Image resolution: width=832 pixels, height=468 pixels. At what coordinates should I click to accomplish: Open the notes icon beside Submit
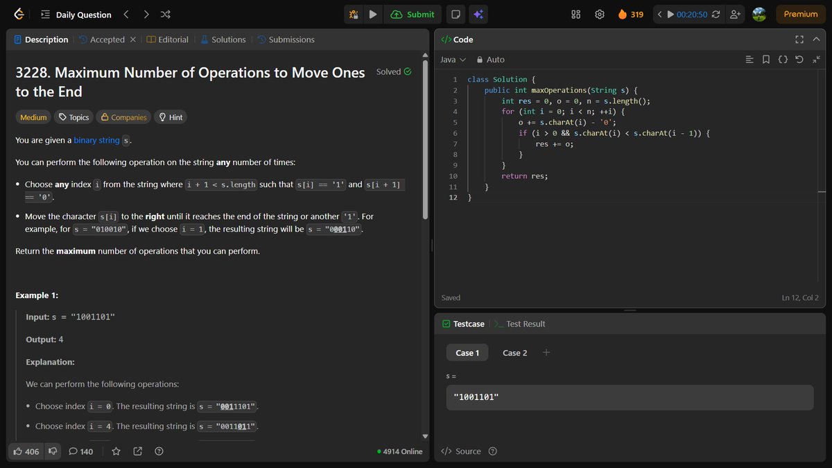pos(455,14)
